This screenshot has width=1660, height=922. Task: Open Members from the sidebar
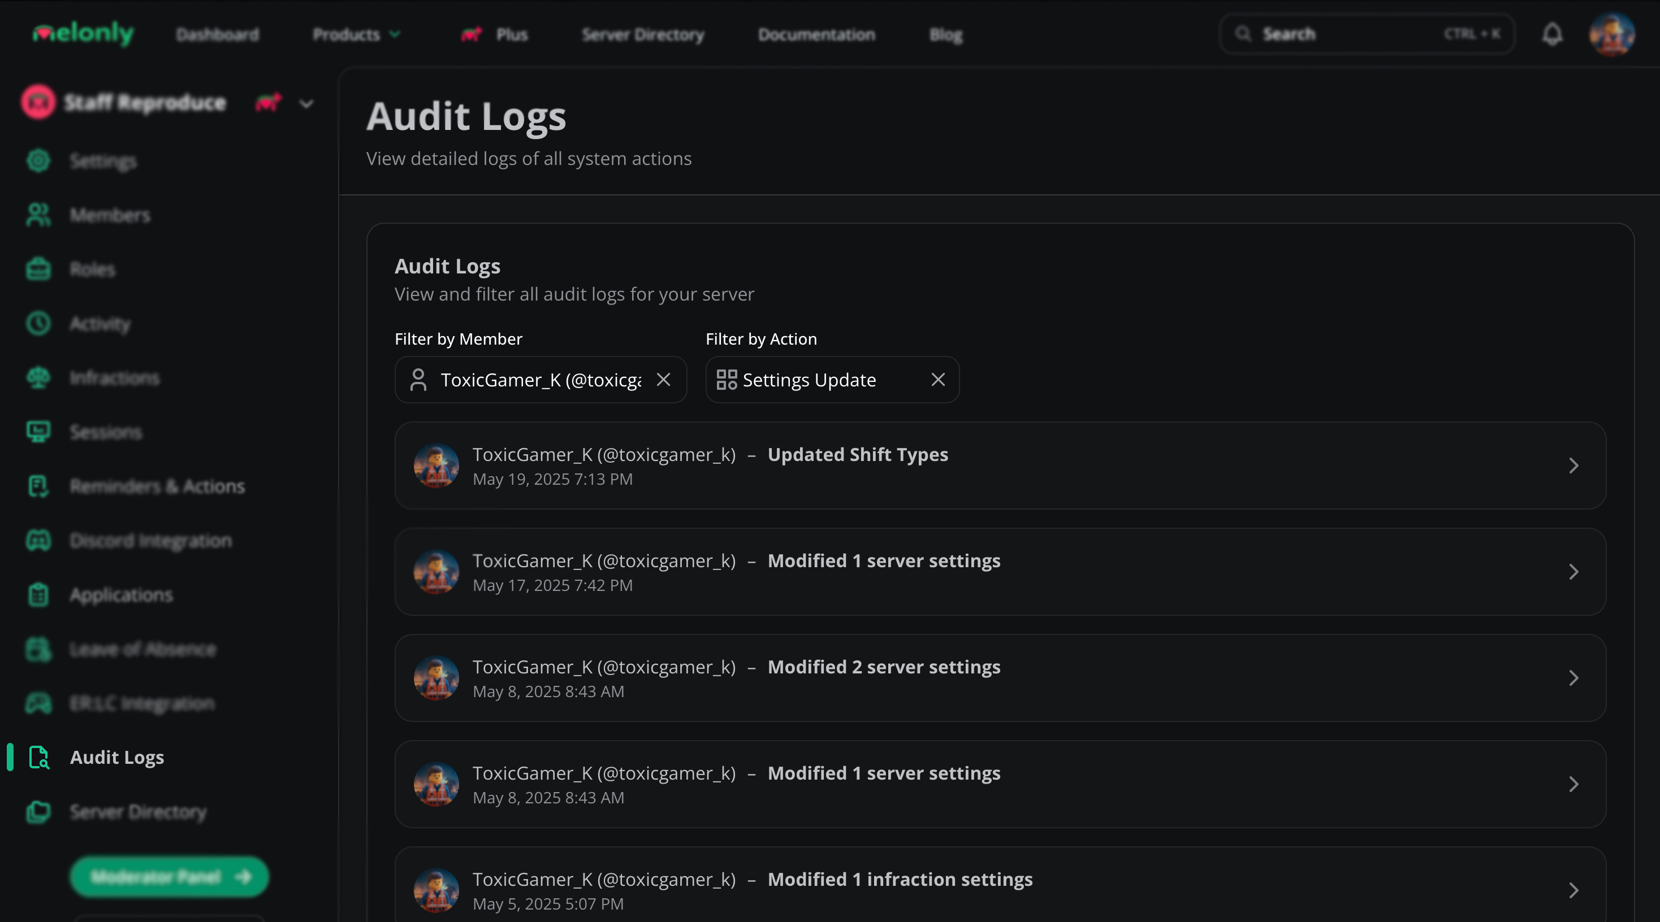pyautogui.click(x=110, y=215)
